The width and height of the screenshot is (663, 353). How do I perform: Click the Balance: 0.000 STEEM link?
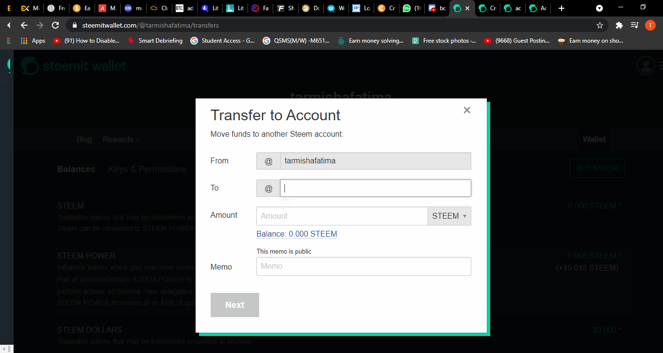click(297, 234)
